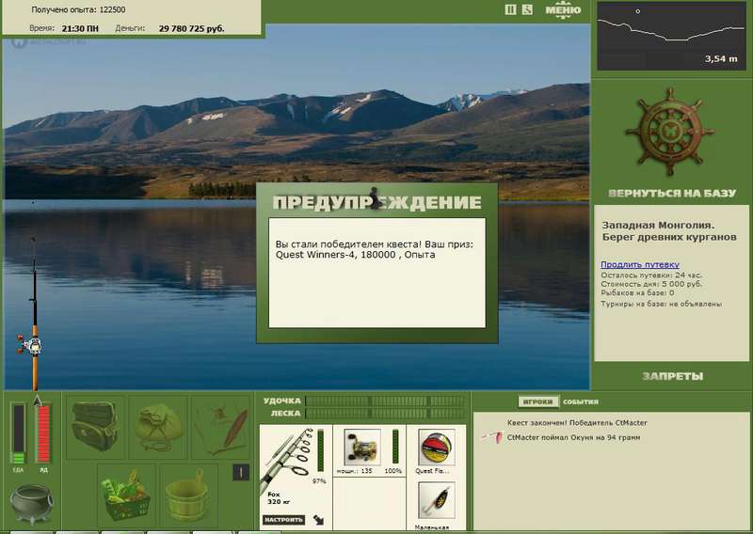
Task: Open the fishing journal with feather
Action: coord(221,427)
